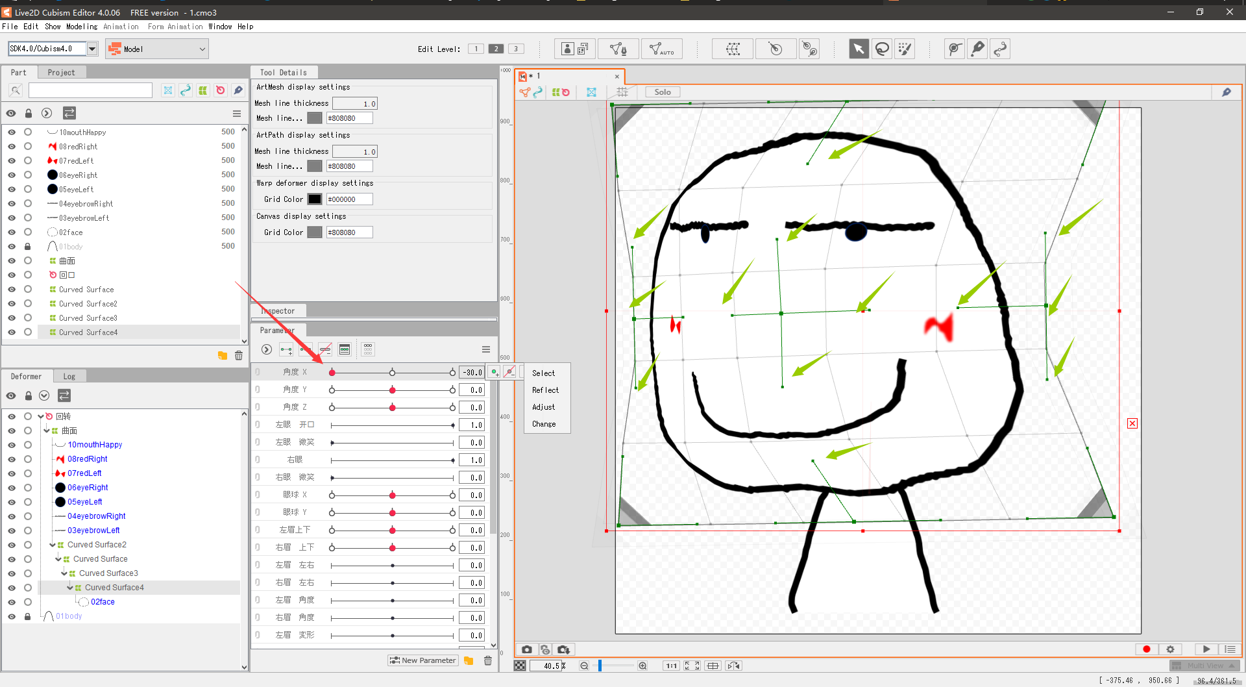1246x687 pixels.
Task: Create a warp deformer from toolbar
Action: (x=733, y=49)
